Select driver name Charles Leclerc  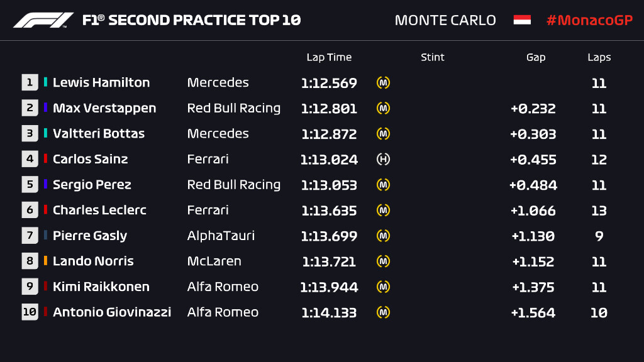click(99, 211)
